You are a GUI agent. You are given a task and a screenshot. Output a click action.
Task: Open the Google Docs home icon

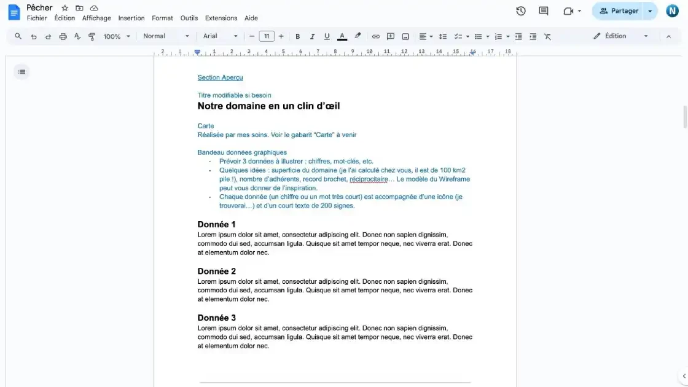coord(14,12)
